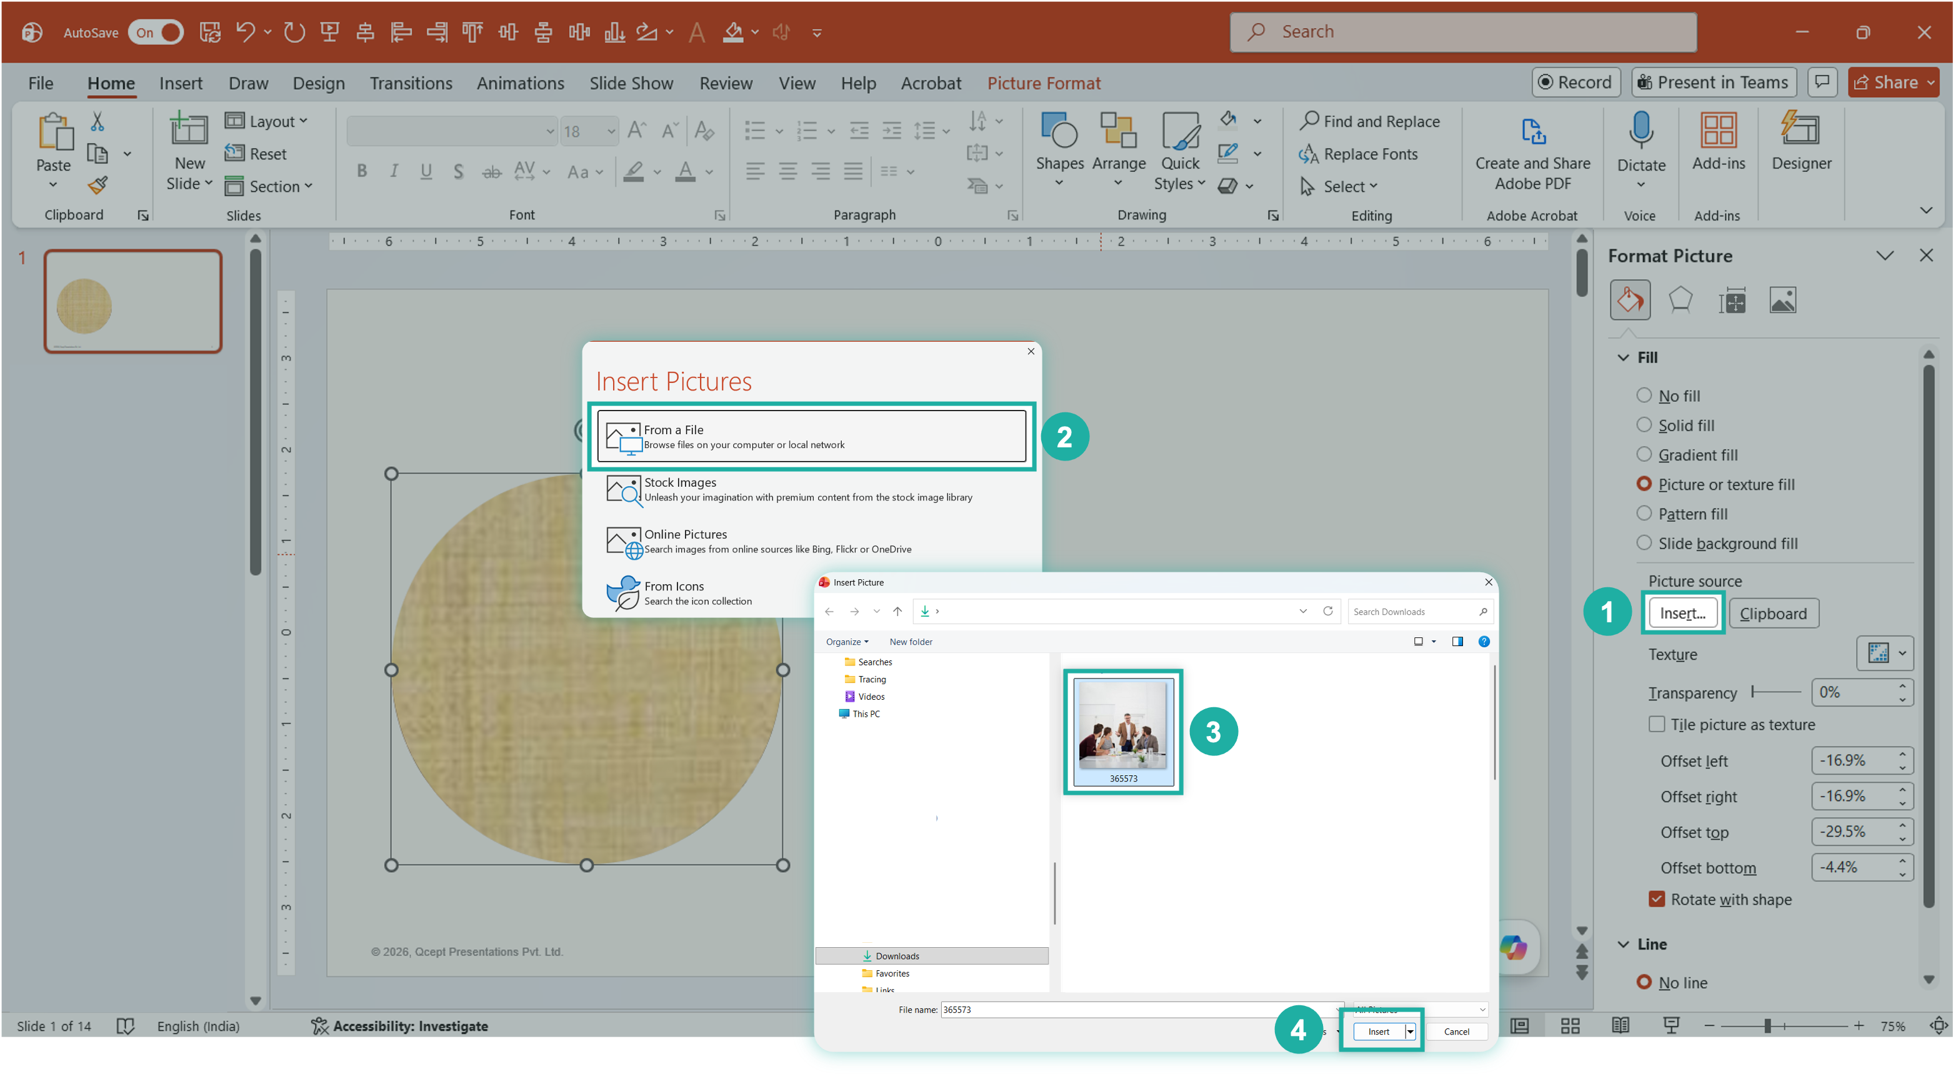Click Present in Teams button
The height and width of the screenshot is (1079, 1953).
[1714, 82]
